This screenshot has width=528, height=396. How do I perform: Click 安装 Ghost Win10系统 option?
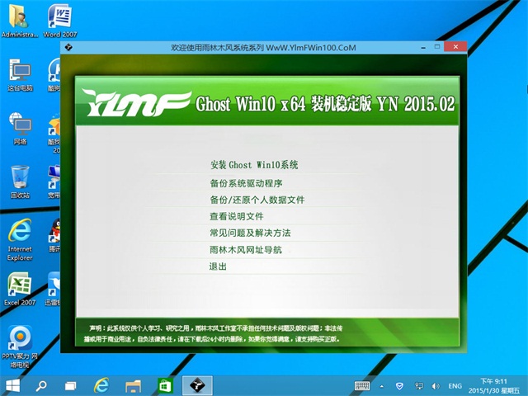point(254,165)
